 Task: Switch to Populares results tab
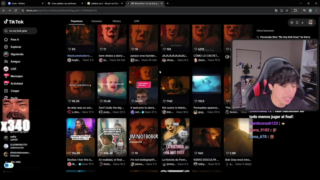(x=76, y=21)
